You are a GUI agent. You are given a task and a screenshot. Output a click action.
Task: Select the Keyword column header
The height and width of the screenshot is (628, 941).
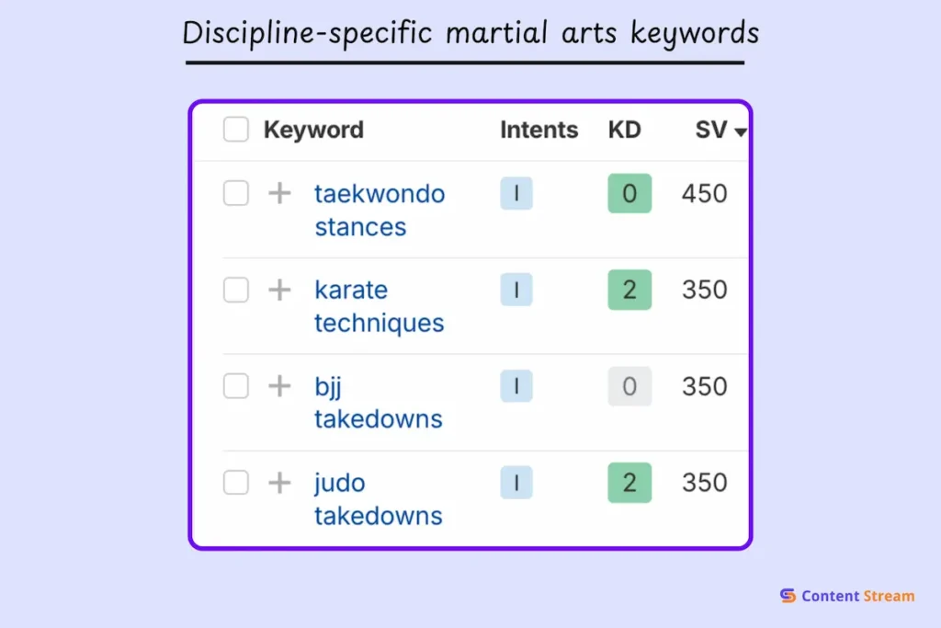coord(313,130)
